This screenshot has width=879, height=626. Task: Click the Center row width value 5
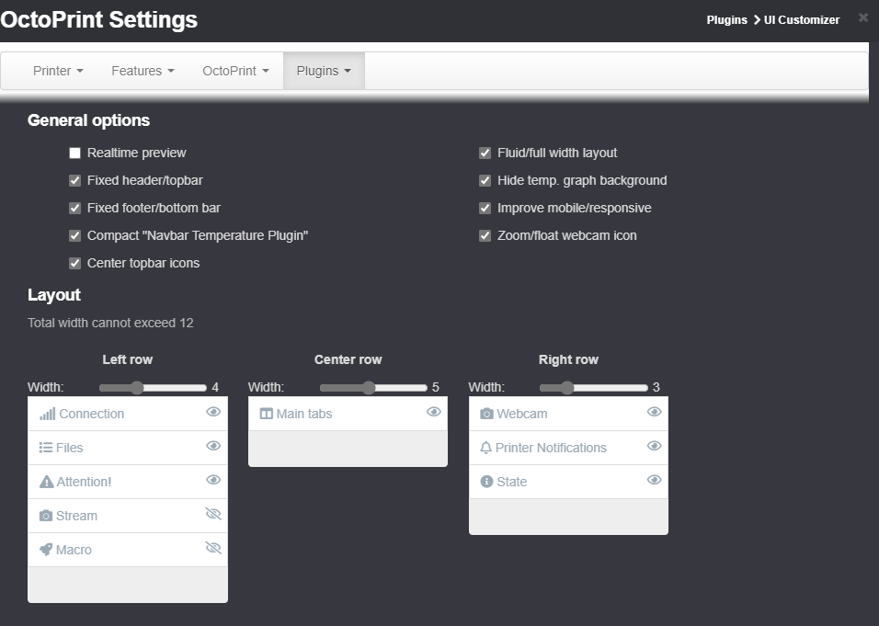436,388
